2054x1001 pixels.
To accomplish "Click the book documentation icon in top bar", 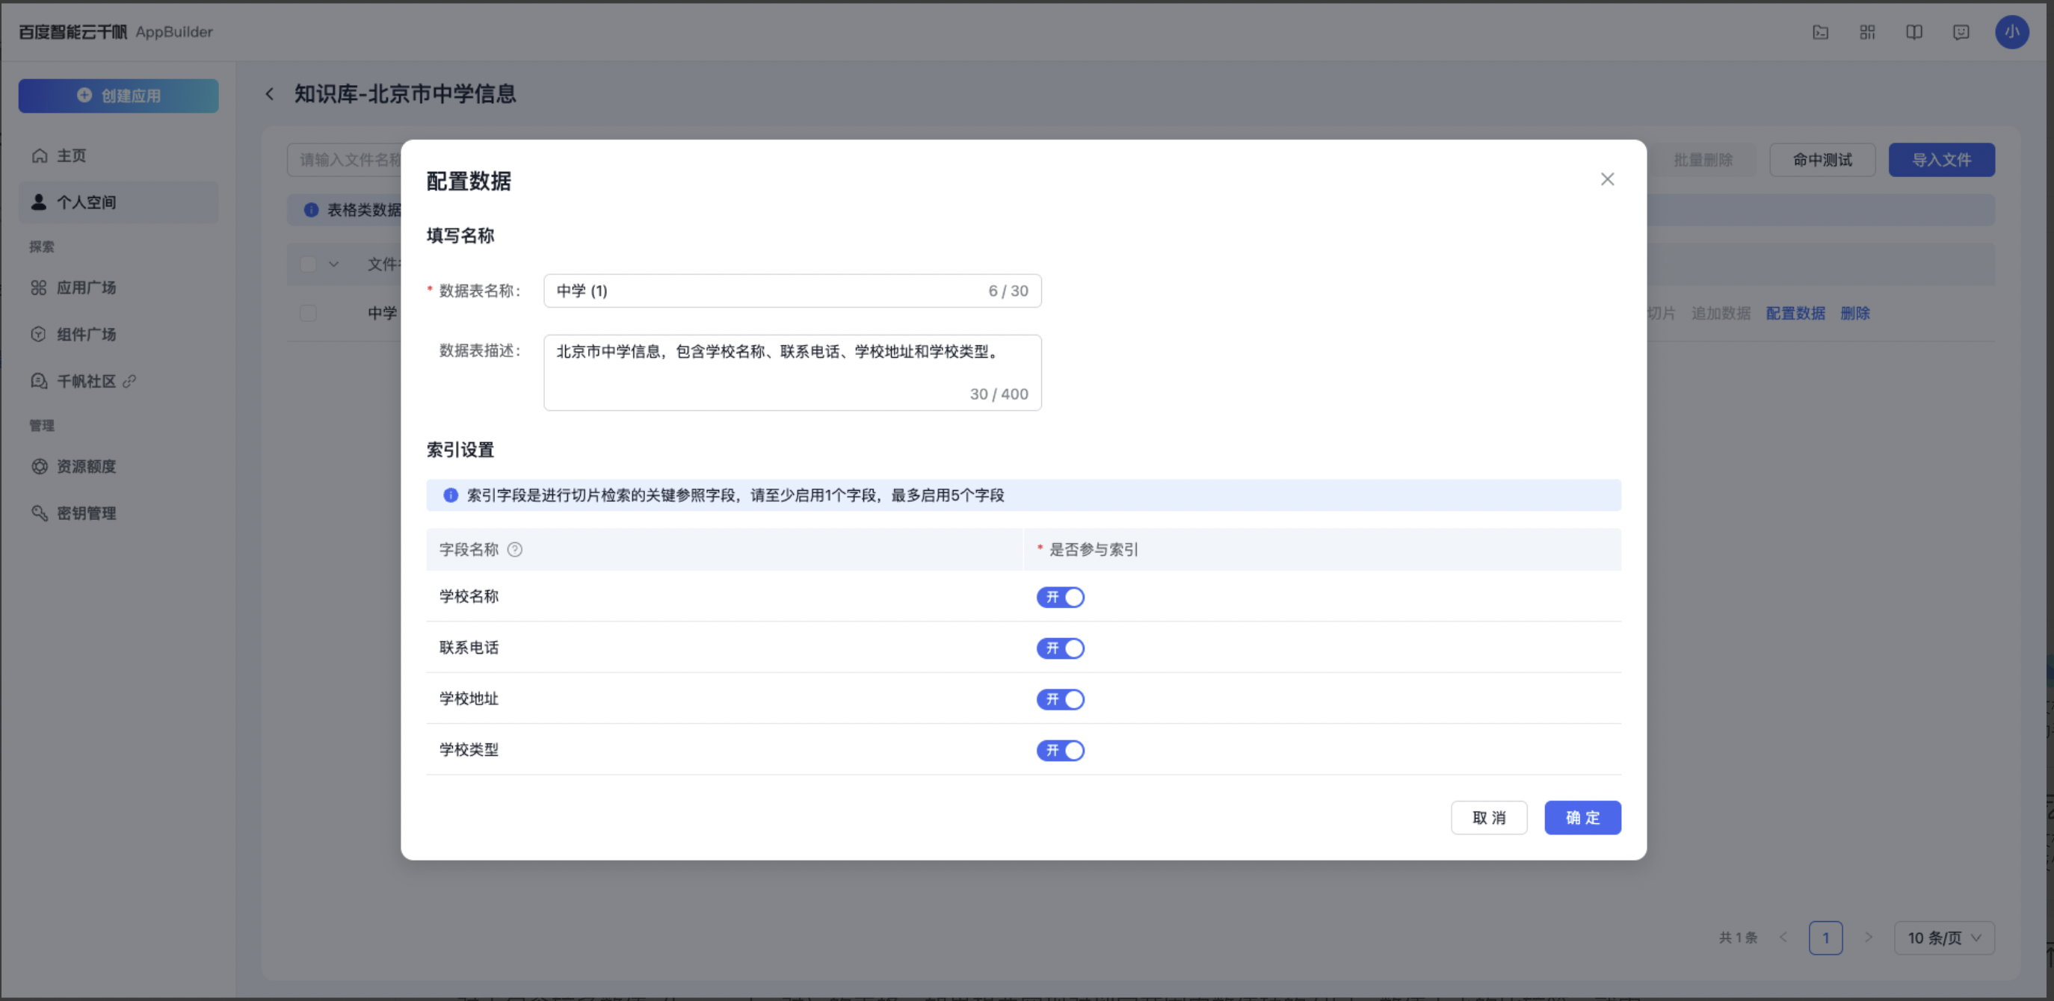I will (1914, 32).
